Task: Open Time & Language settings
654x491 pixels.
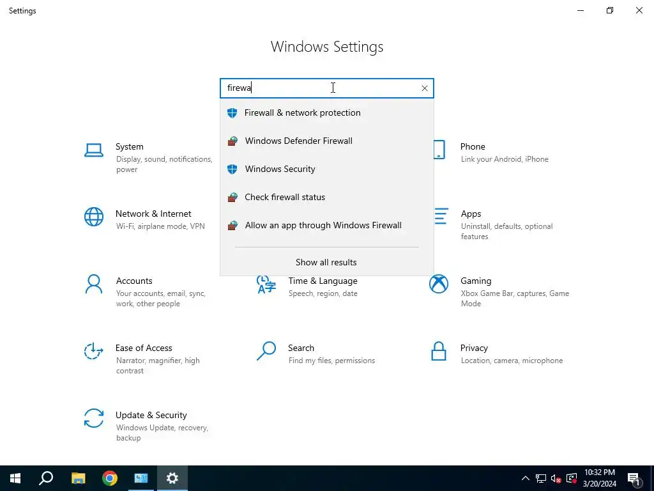Action: (x=307, y=286)
